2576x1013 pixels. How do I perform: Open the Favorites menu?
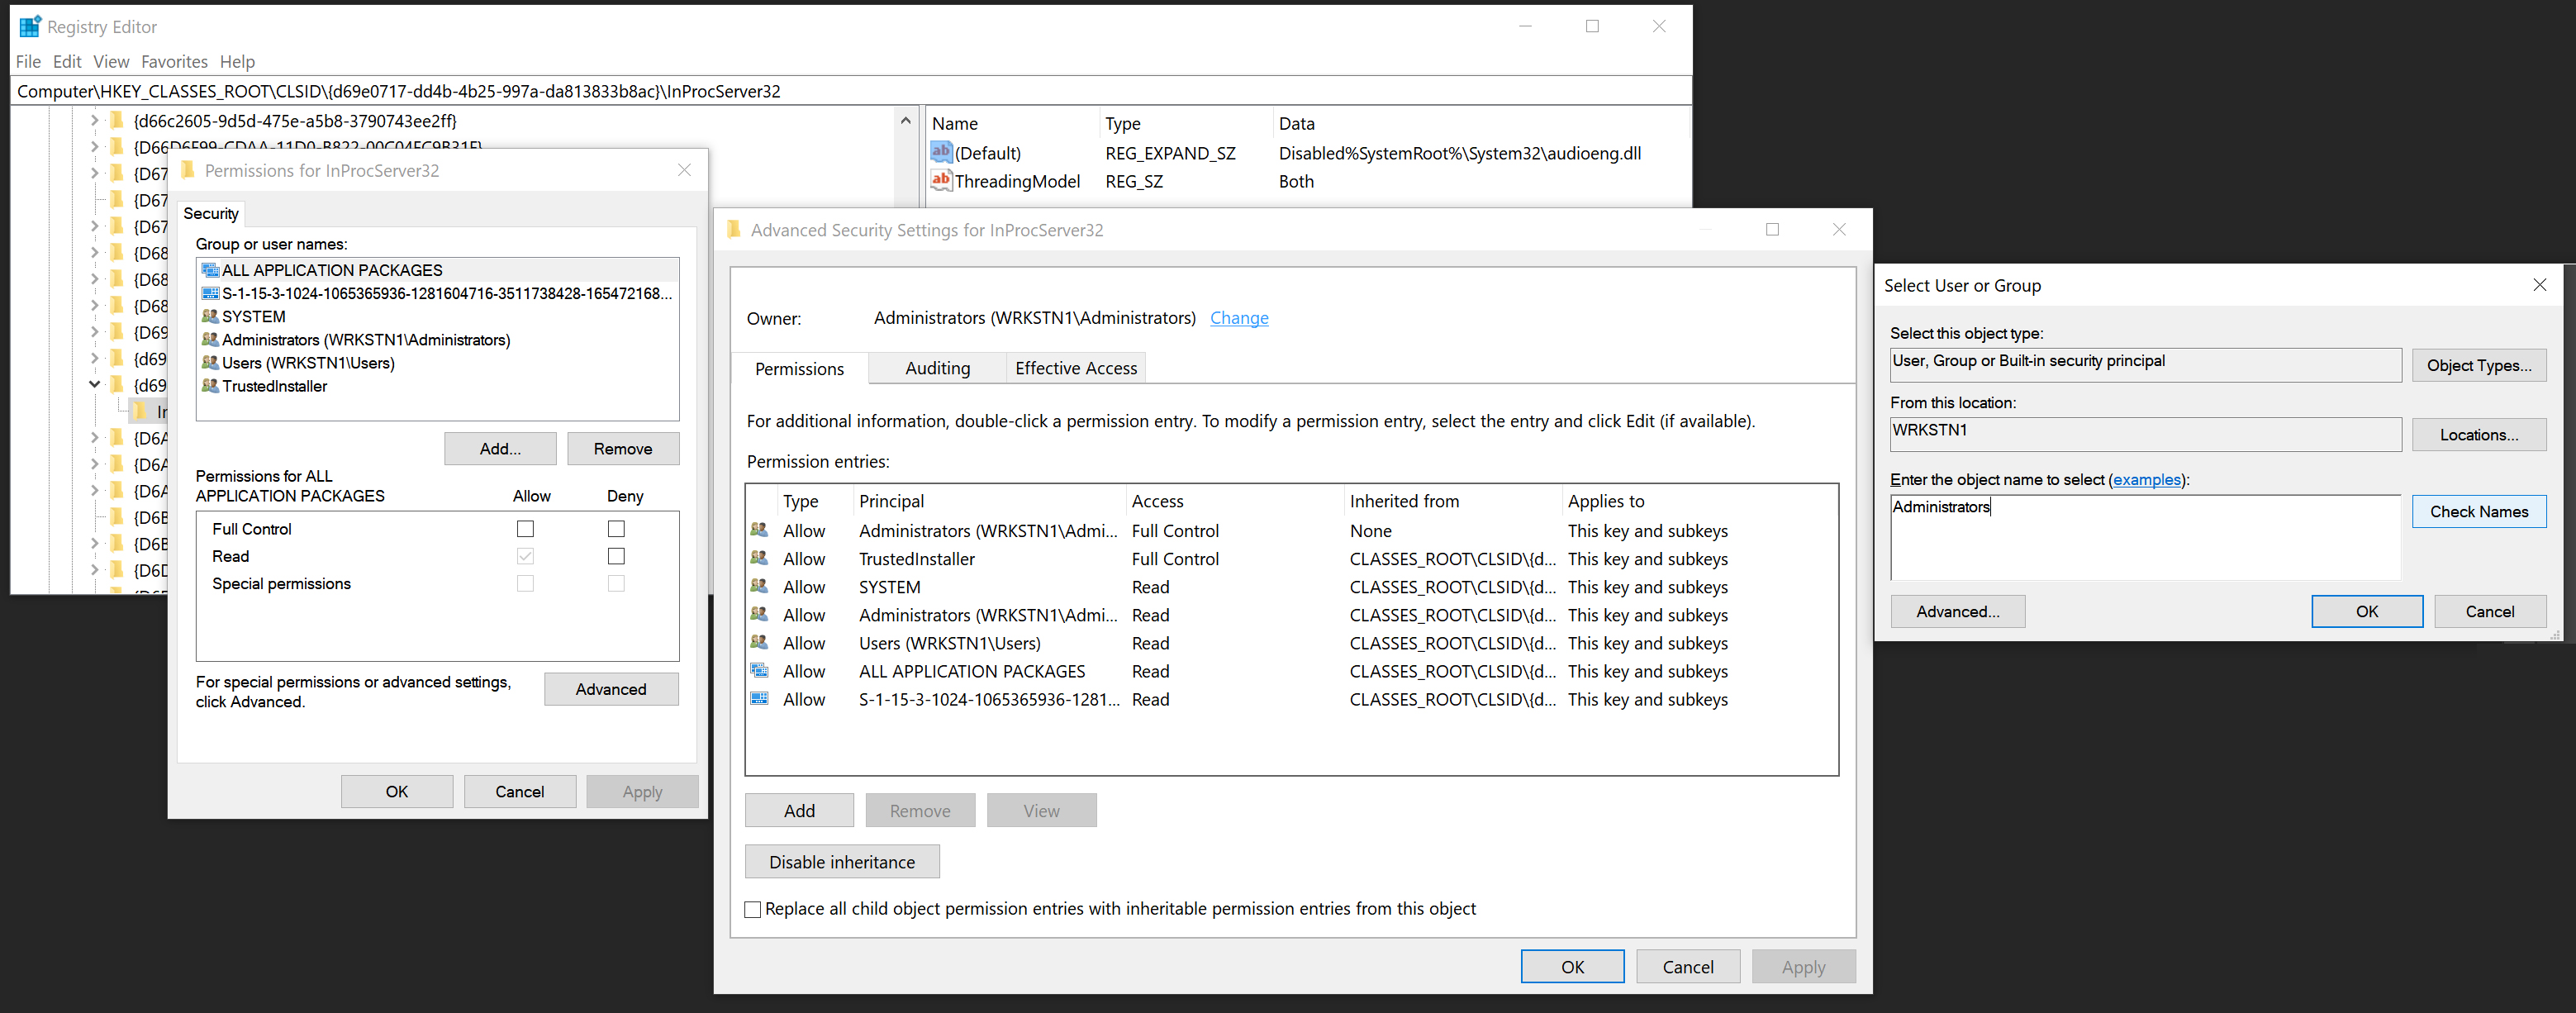point(174,61)
